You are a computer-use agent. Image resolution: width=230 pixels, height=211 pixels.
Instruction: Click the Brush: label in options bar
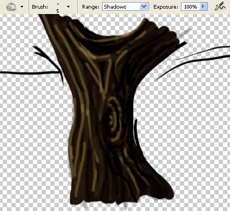[x=40, y=7]
